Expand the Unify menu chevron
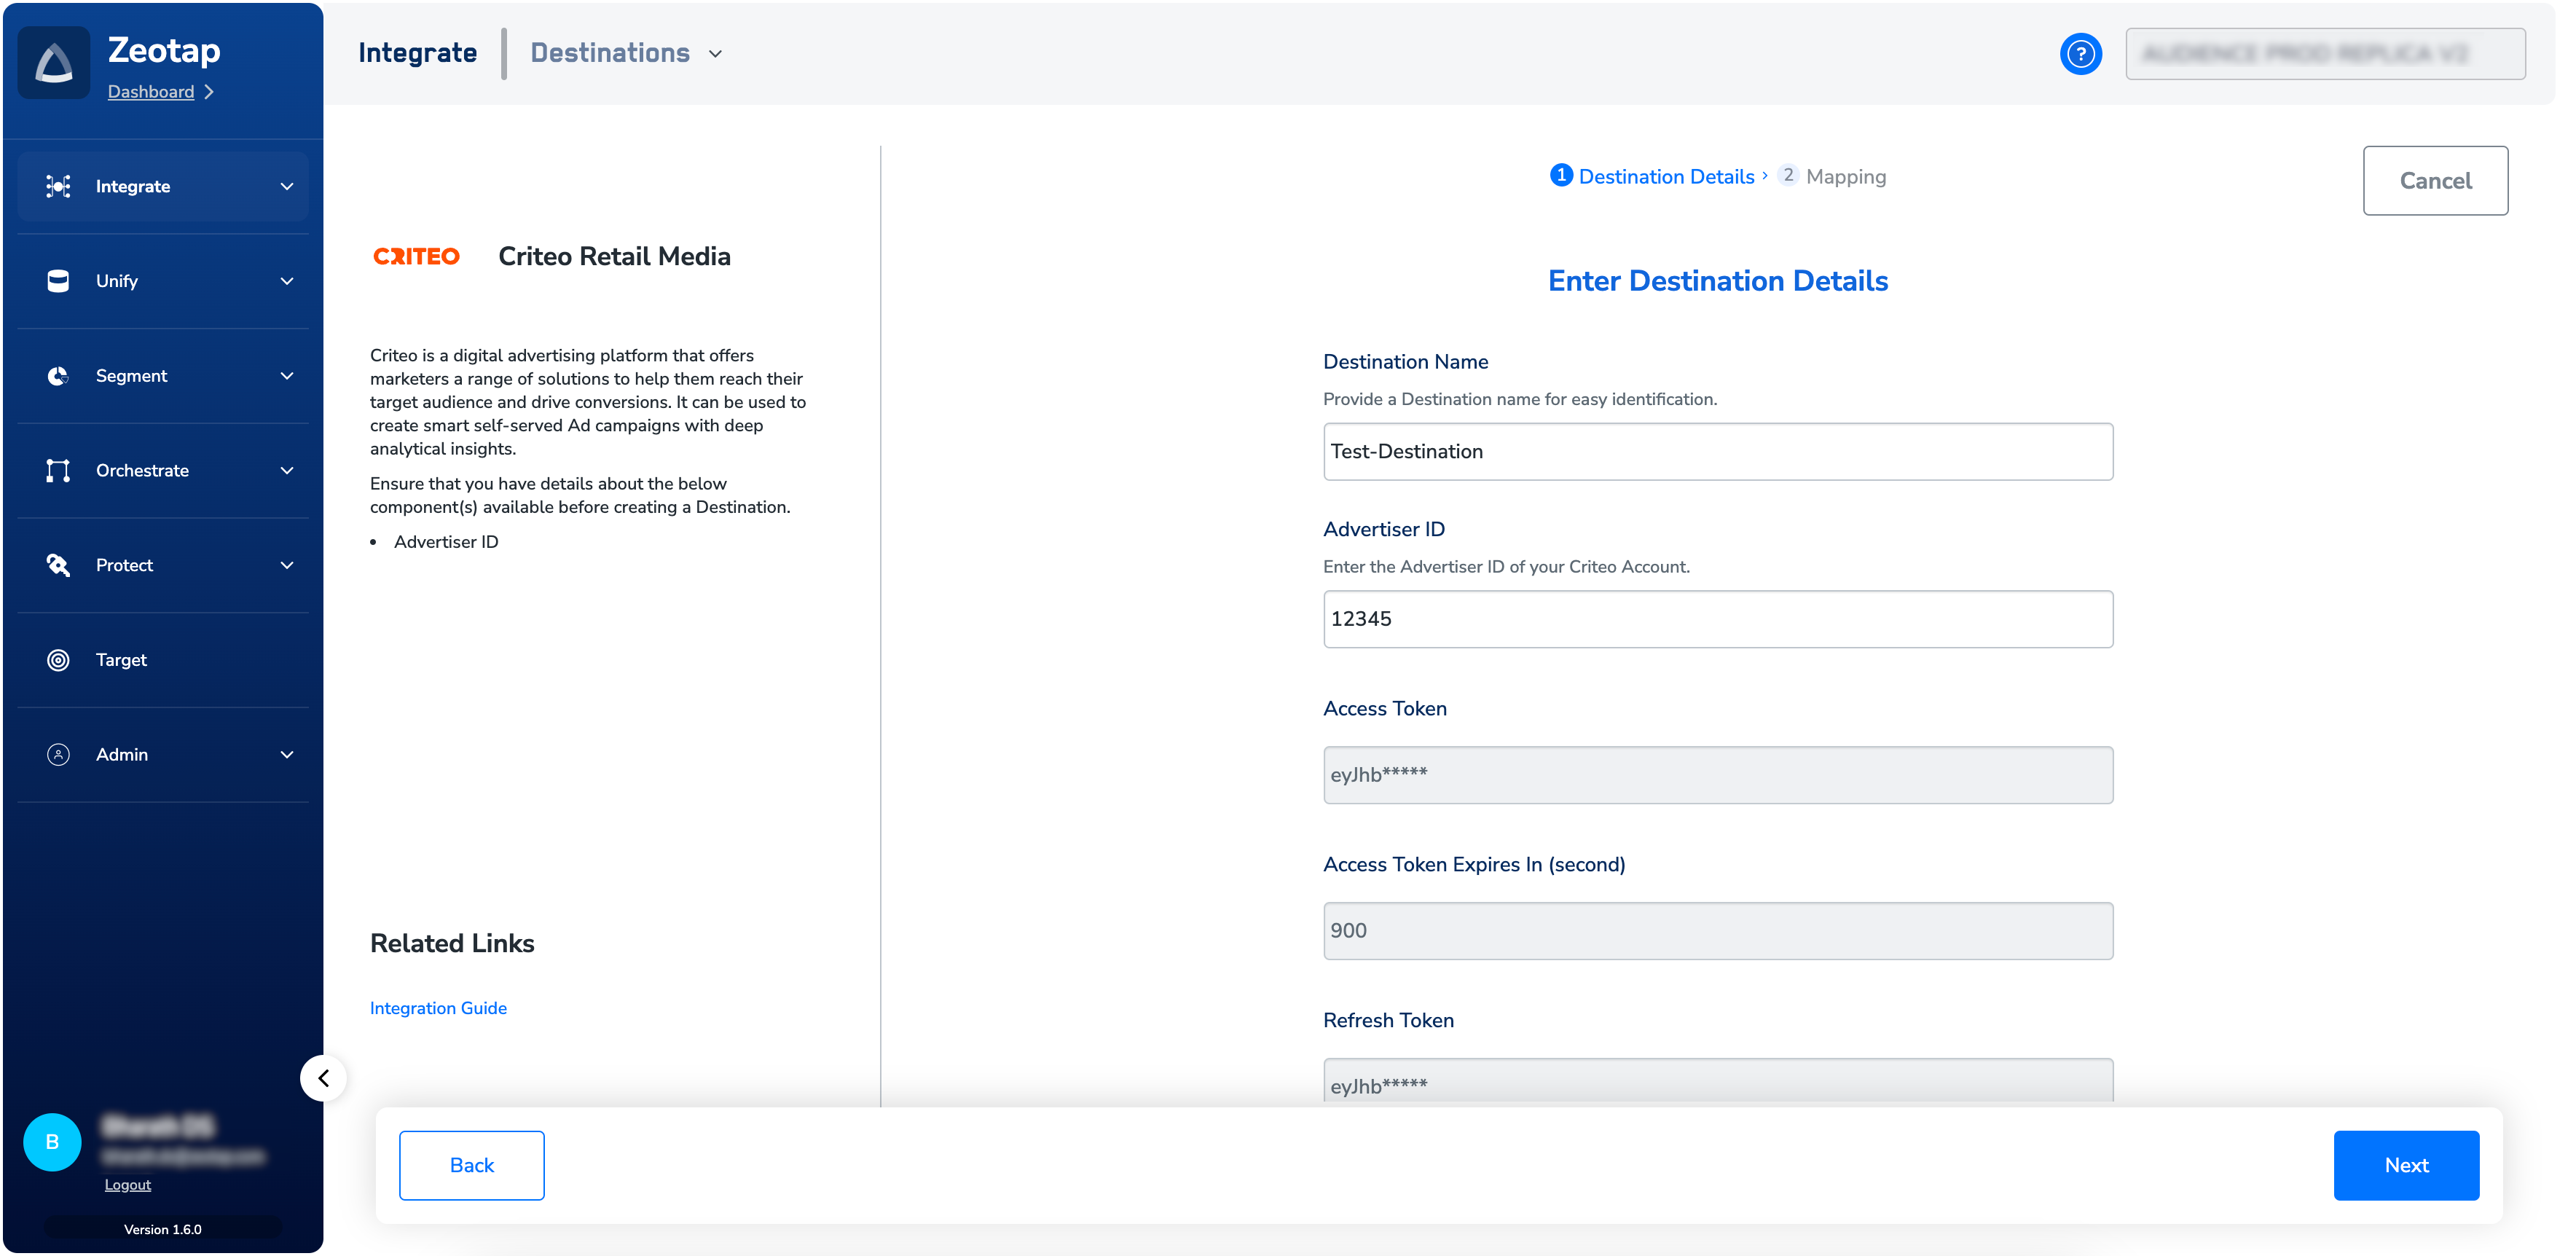The image size is (2576, 1256). pyautogui.click(x=287, y=281)
